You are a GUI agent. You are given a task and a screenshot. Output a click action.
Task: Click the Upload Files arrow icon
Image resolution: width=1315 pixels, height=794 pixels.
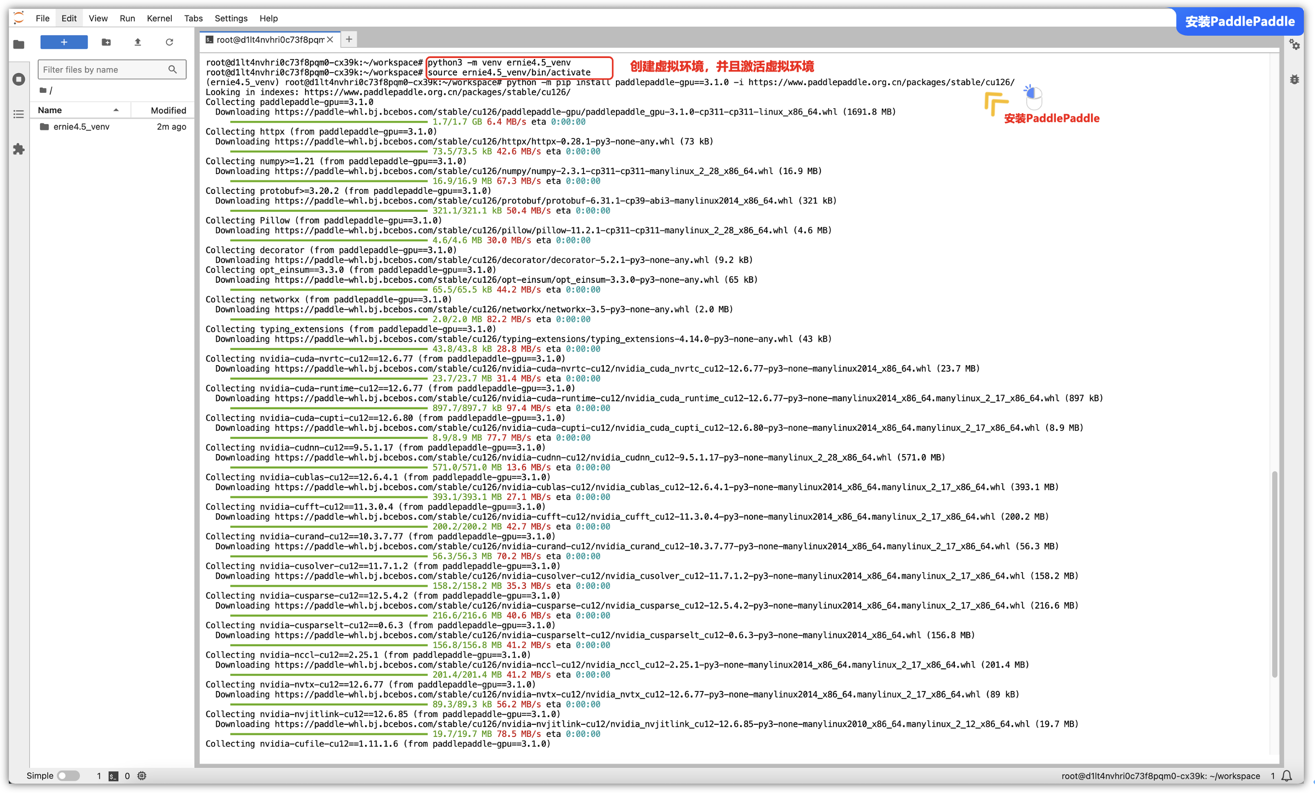click(x=138, y=42)
